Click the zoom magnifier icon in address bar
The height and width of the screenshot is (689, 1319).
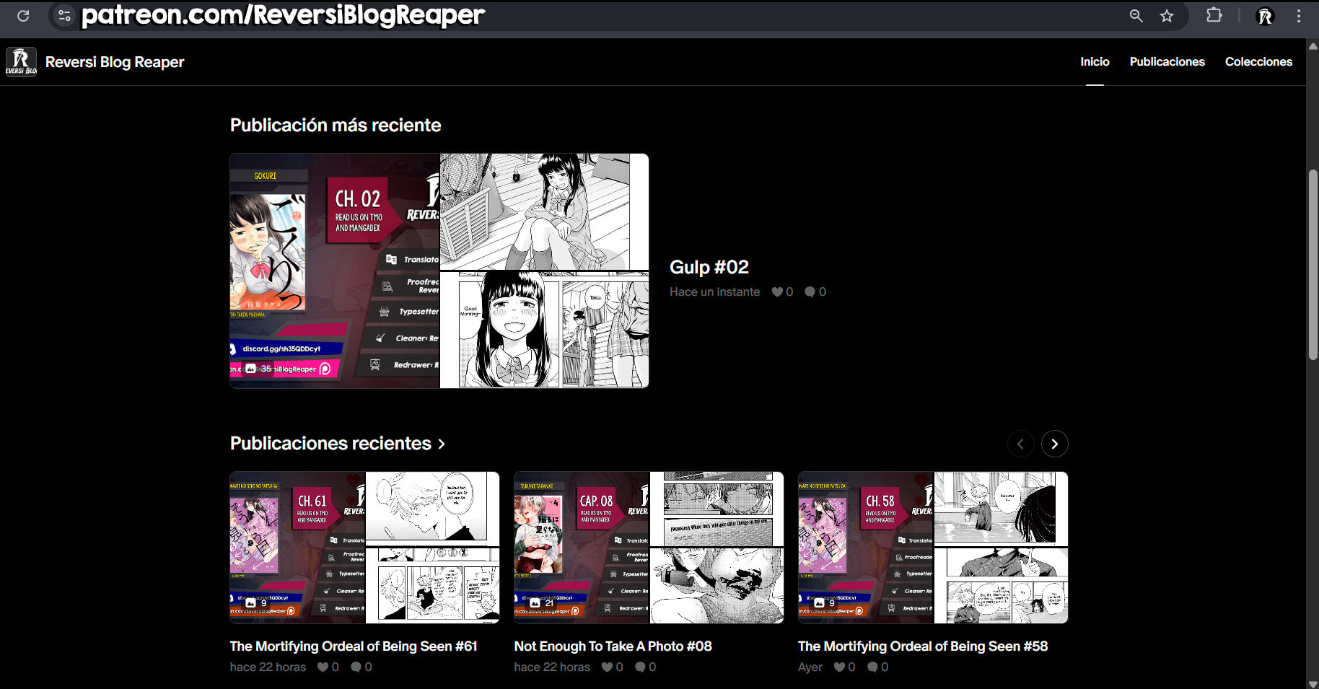coord(1136,16)
